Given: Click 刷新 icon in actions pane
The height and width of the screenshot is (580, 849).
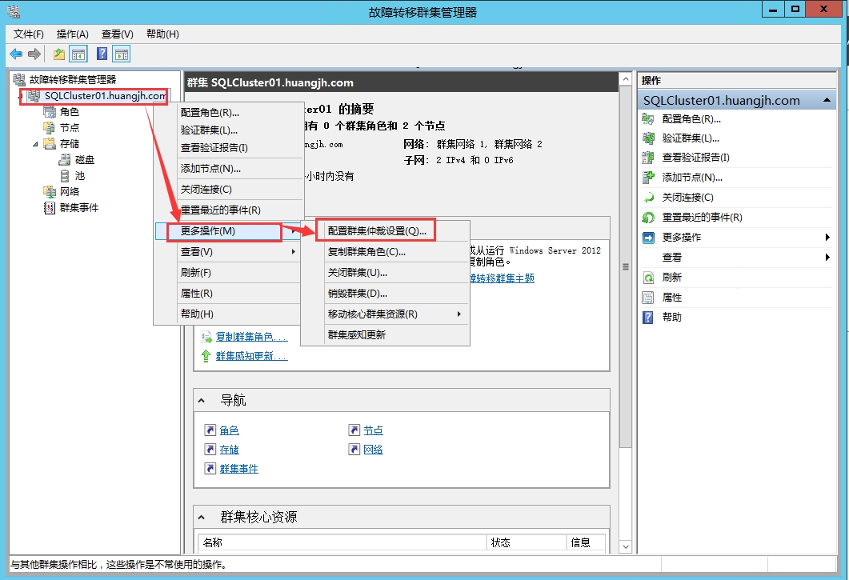Looking at the screenshot, I should click(x=648, y=278).
